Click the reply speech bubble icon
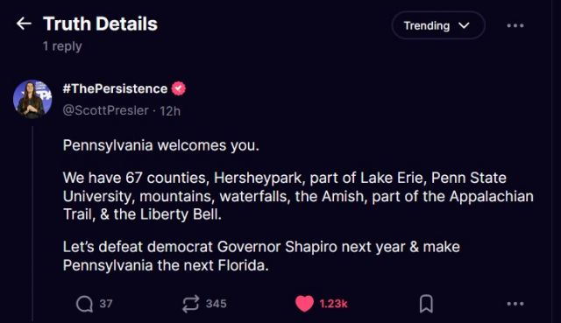The width and height of the screenshot is (561, 323). click(84, 304)
